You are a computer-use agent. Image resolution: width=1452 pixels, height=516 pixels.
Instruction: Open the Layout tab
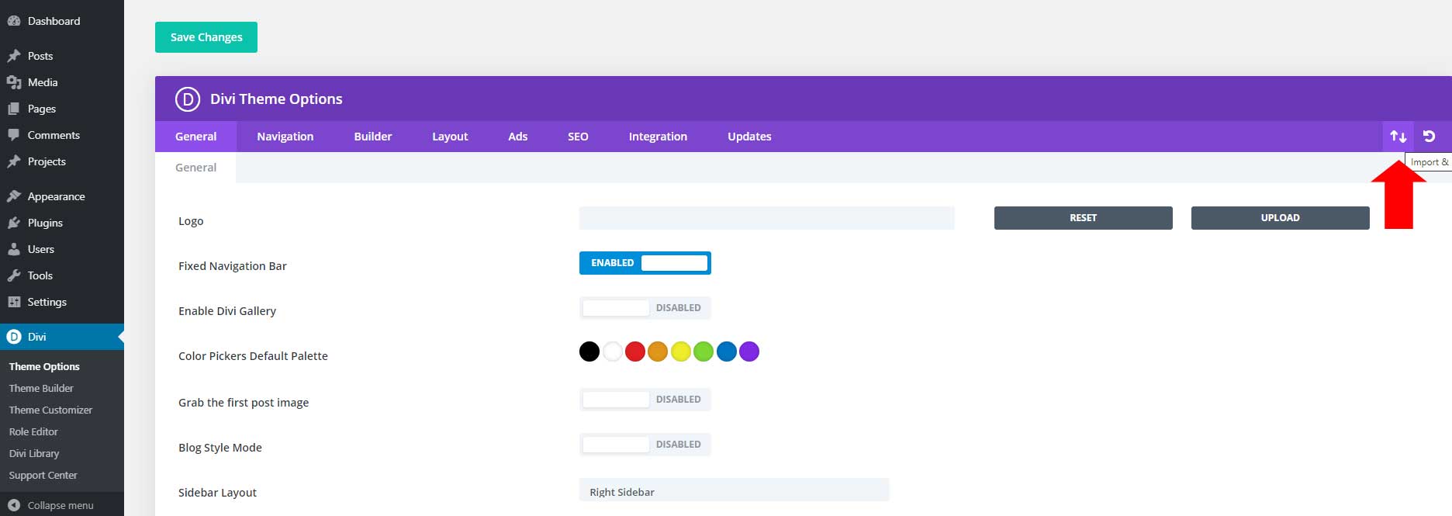(x=450, y=137)
